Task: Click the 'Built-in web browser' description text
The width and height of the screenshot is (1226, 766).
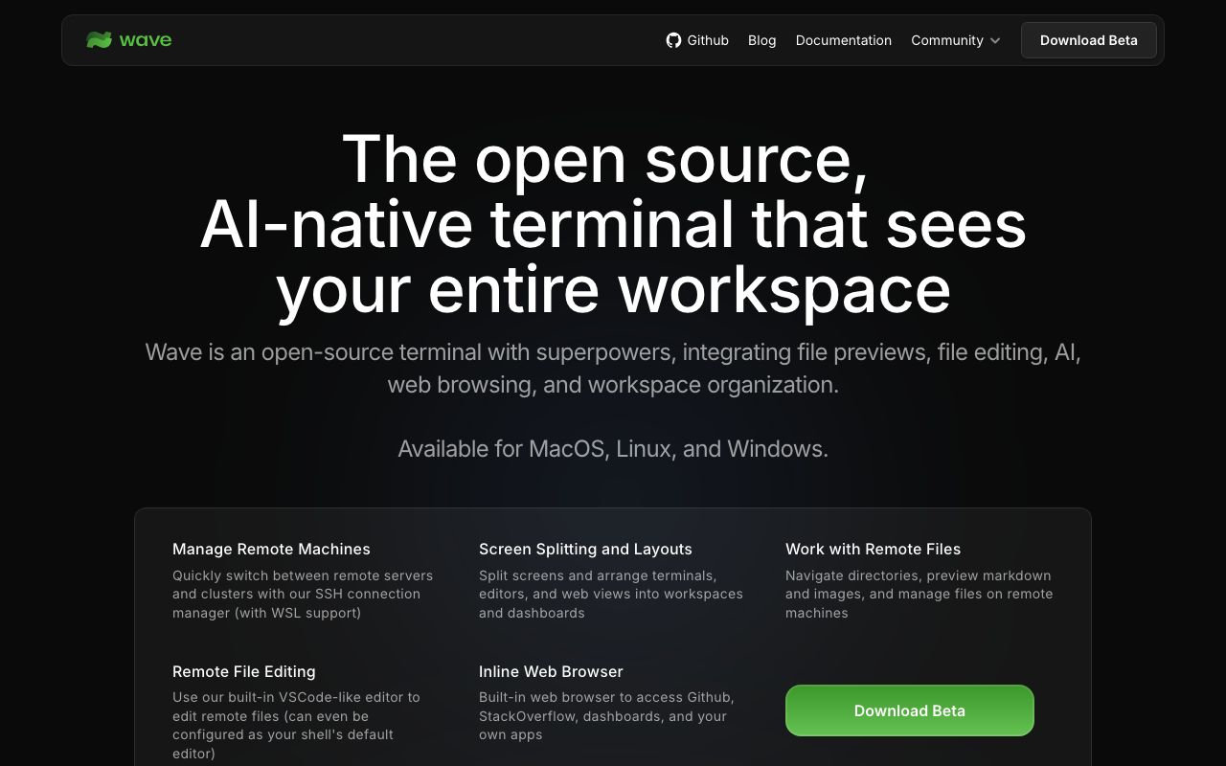Action: [x=606, y=716]
